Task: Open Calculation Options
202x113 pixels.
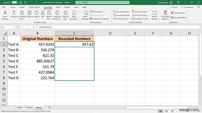Action: click(x=165, y=15)
